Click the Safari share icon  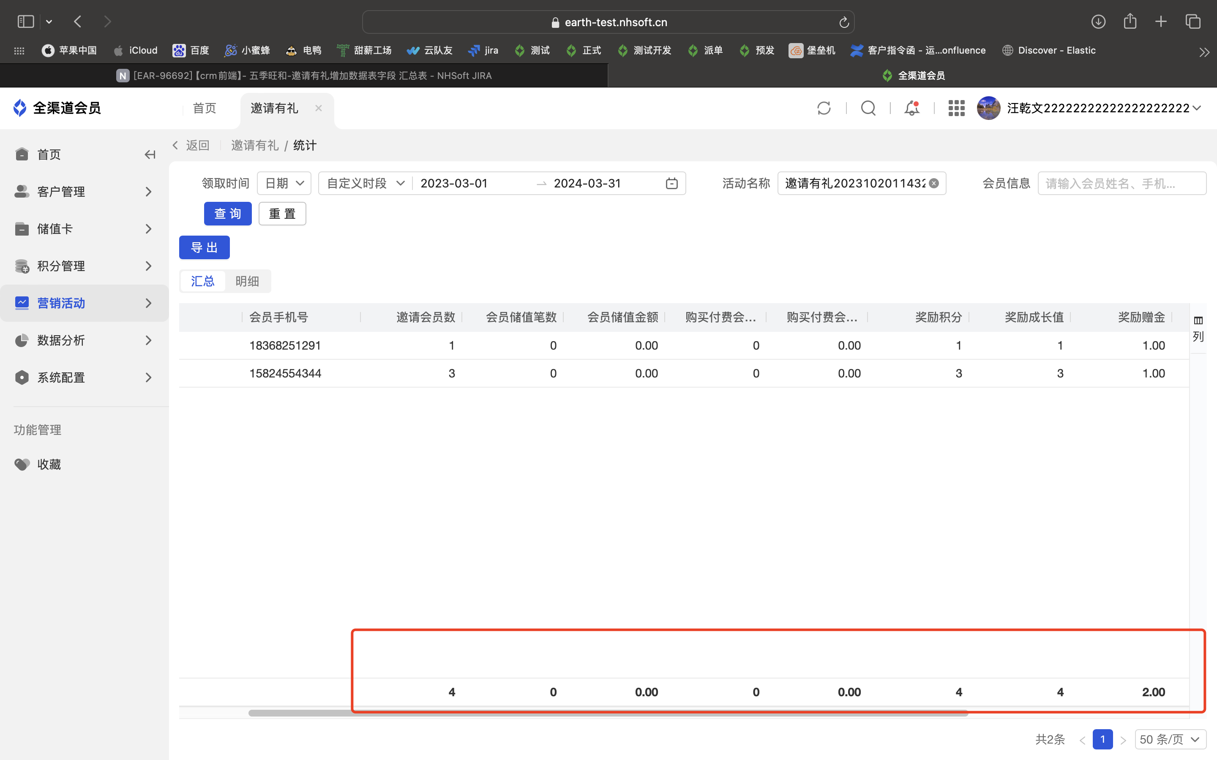click(1130, 21)
